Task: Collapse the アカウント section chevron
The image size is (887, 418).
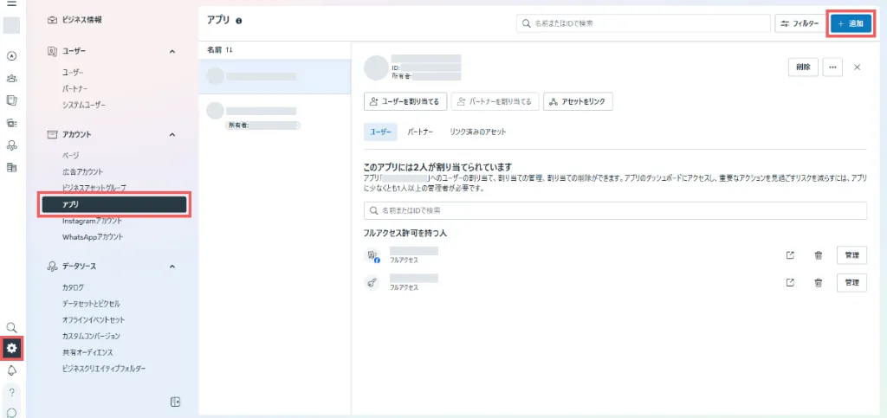Action: click(x=172, y=135)
